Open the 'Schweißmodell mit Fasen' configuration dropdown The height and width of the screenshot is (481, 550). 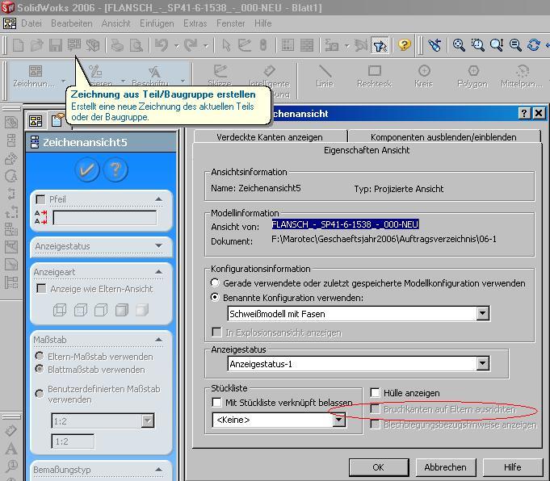point(483,313)
